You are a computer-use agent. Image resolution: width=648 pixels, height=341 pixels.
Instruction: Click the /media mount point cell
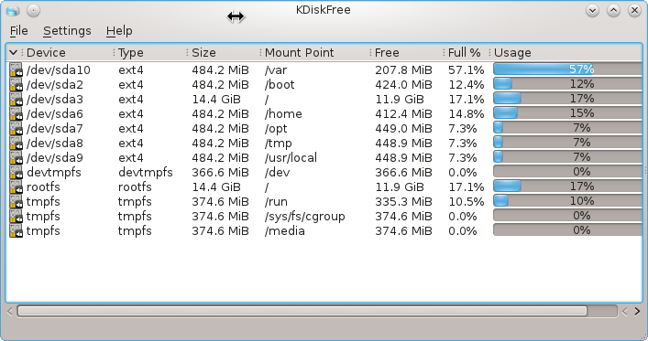pyautogui.click(x=285, y=231)
